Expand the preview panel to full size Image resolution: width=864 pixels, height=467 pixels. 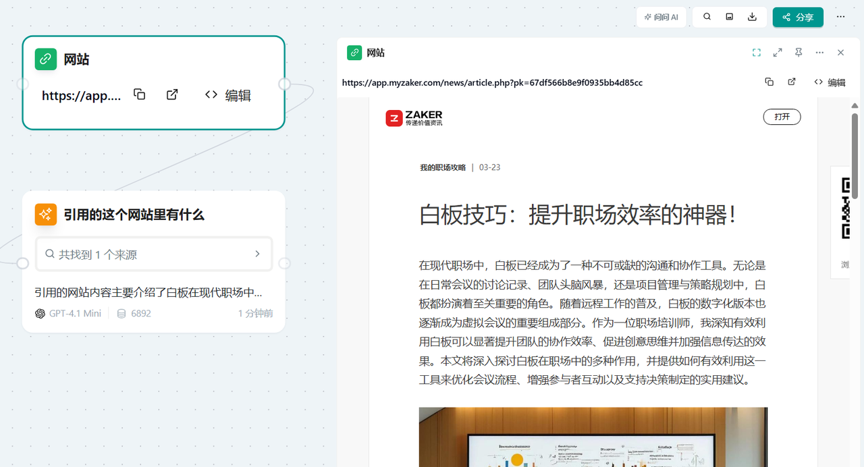(778, 53)
